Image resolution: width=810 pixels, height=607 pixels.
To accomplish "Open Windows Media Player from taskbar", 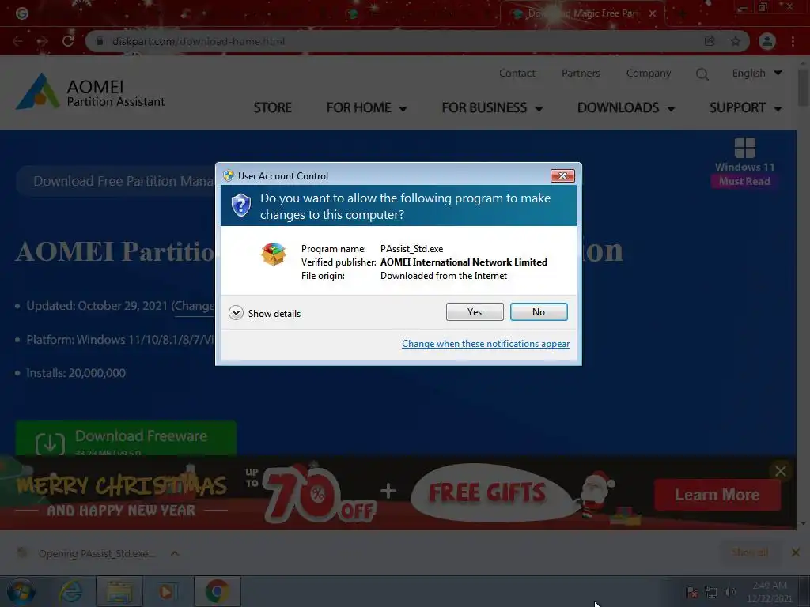I will click(166, 591).
